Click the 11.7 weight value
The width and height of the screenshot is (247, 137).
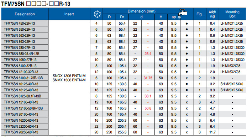click(212, 132)
